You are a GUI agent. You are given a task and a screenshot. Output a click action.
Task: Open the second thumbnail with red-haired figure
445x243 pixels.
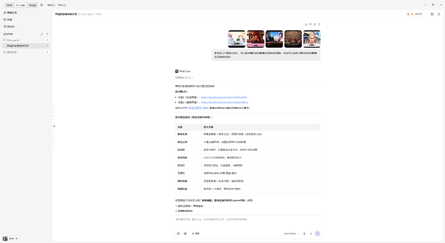pos(255,39)
